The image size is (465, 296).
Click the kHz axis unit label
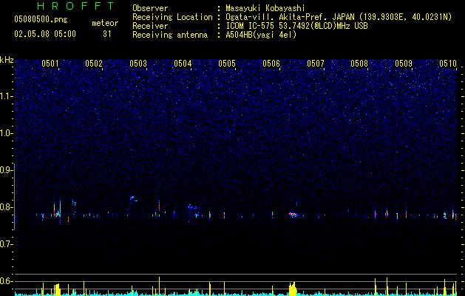coord(7,60)
